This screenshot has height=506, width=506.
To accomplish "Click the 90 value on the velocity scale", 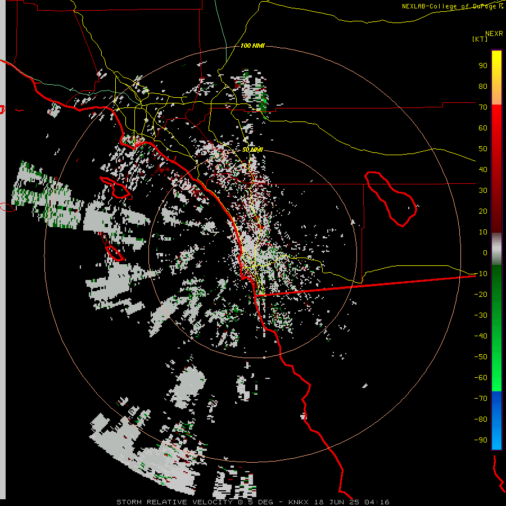I will click(483, 66).
